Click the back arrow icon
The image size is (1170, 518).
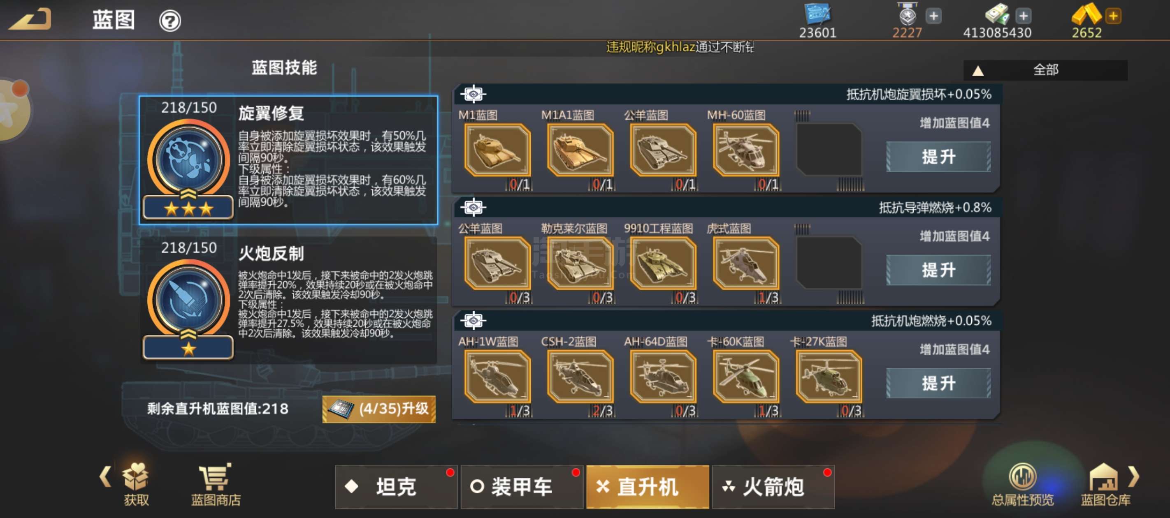pos(30,19)
